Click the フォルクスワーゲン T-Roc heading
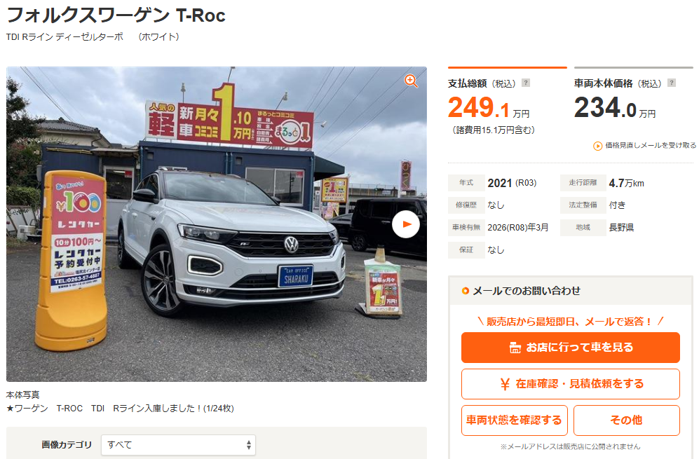This screenshot has width=699, height=459. [x=116, y=15]
